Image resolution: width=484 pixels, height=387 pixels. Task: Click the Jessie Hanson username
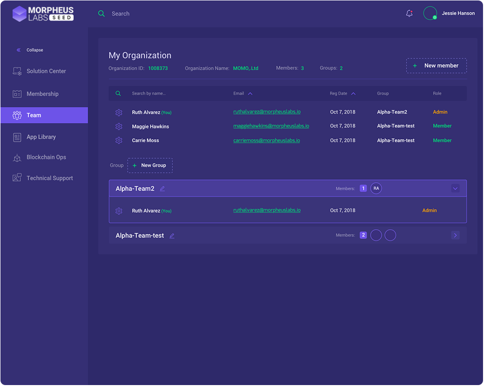[x=458, y=13]
